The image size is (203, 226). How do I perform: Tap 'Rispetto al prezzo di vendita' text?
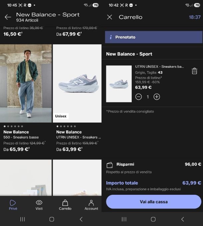click(x=129, y=172)
